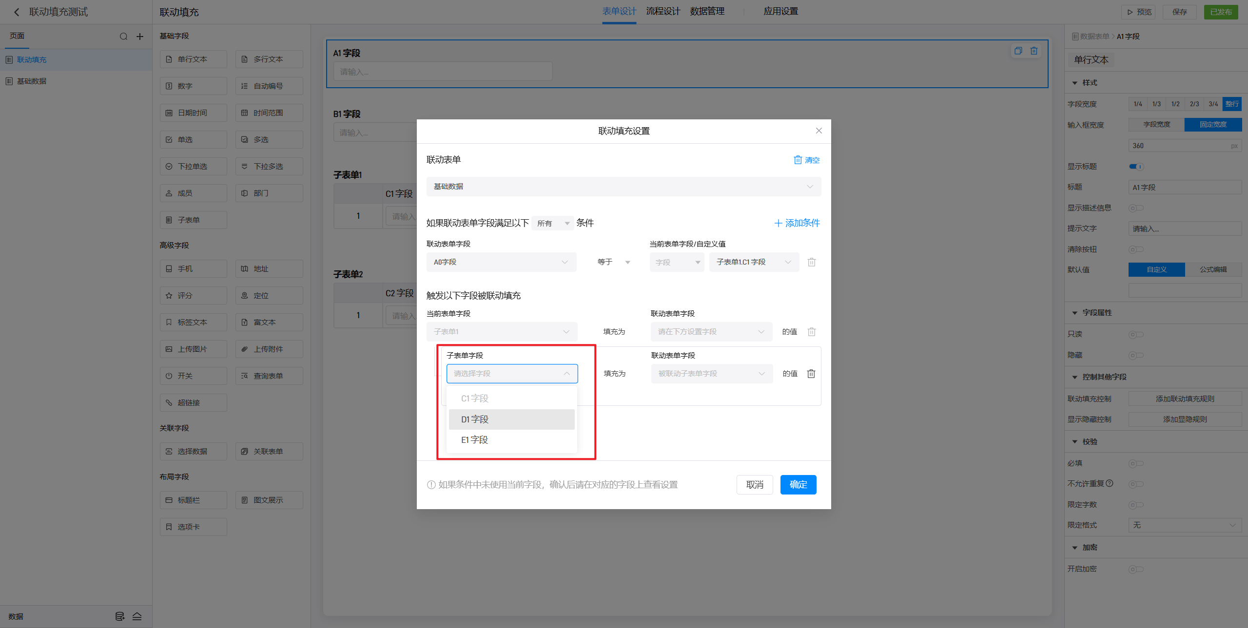Select D1 字段 from the dropdown list
Screen dimensions: 1248x628
(511, 419)
